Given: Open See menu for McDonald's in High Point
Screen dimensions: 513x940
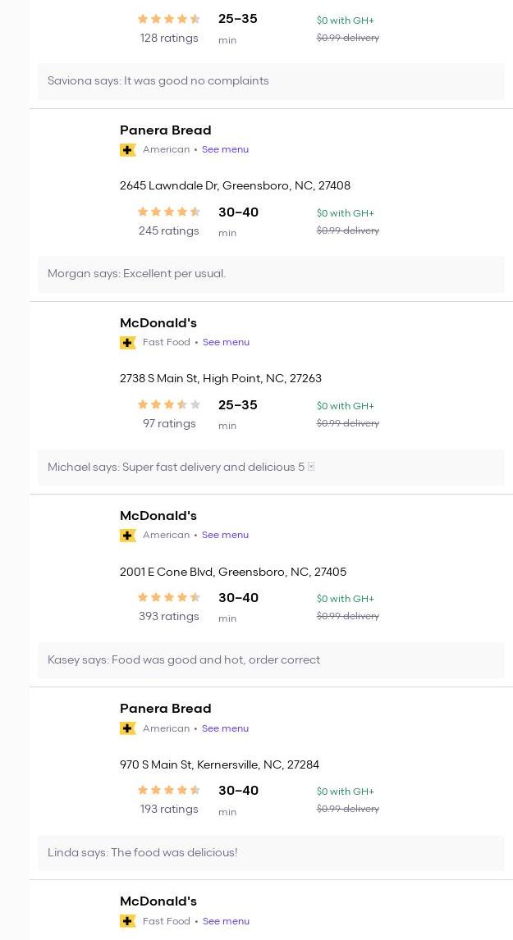Looking at the screenshot, I should [226, 343].
